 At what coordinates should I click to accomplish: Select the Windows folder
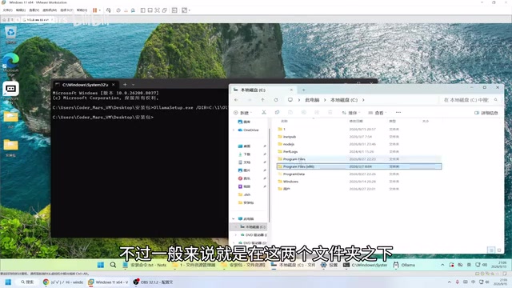[x=359, y=182]
